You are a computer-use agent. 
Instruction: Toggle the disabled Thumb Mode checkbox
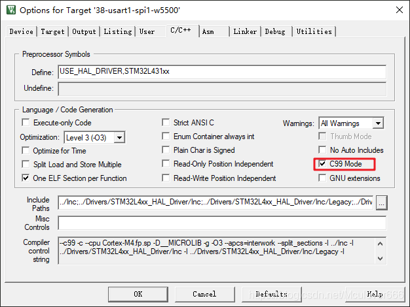pyautogui.click(x=322, y=136)
